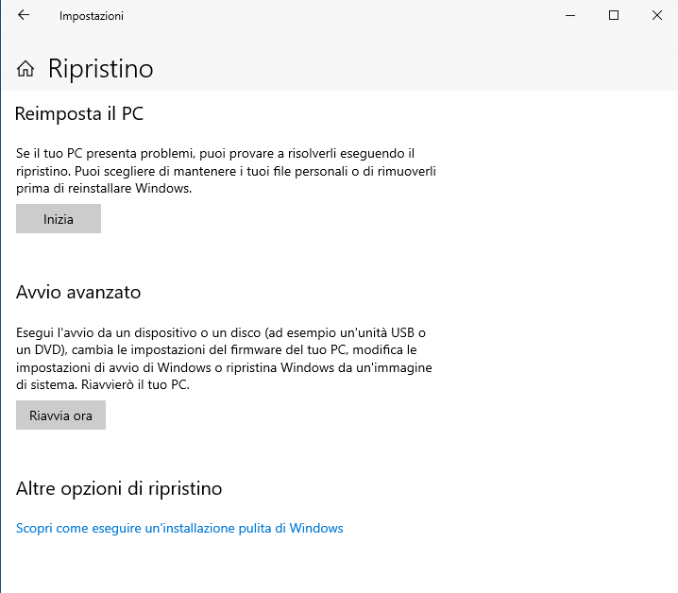
Task: Click the line starting 'impostazioni di avvio di Windows'
Action: click(224, 367)
